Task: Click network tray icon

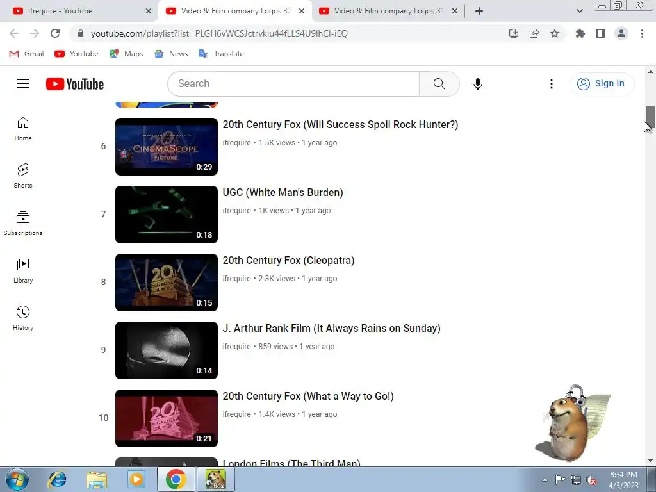Action: pos(576,480)
